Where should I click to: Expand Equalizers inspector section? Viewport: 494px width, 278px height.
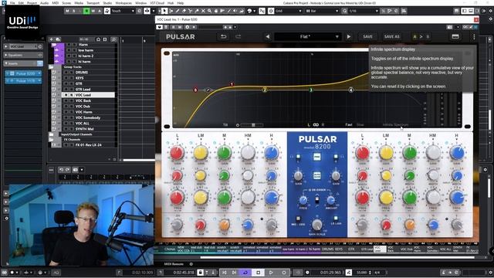point(5,55)
